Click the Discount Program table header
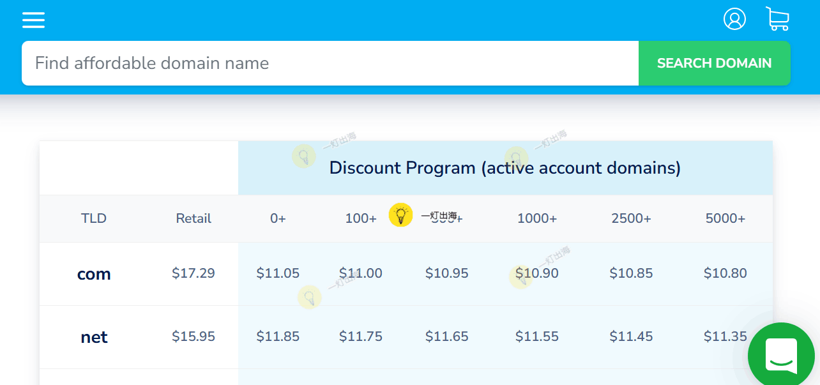The width and height of the screenshot is (820, 385). coord(505,168)
